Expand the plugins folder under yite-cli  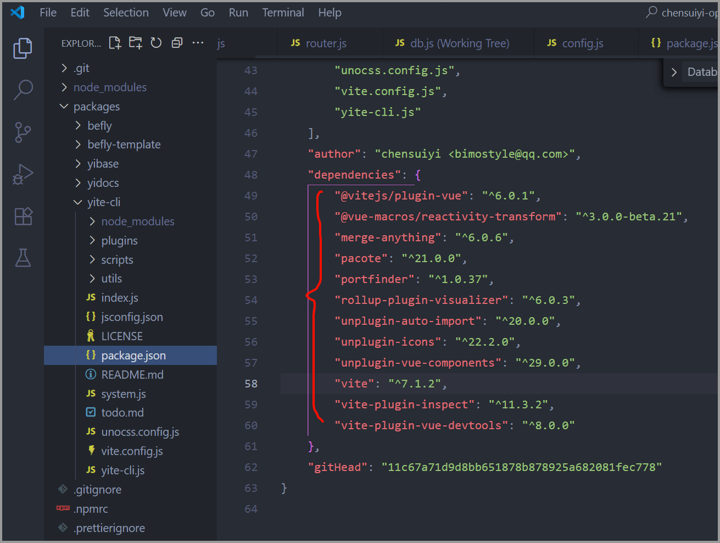[x=119, y=241]
